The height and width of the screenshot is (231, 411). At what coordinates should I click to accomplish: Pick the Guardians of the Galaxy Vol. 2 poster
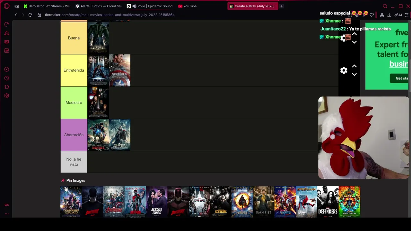point(285,202)
